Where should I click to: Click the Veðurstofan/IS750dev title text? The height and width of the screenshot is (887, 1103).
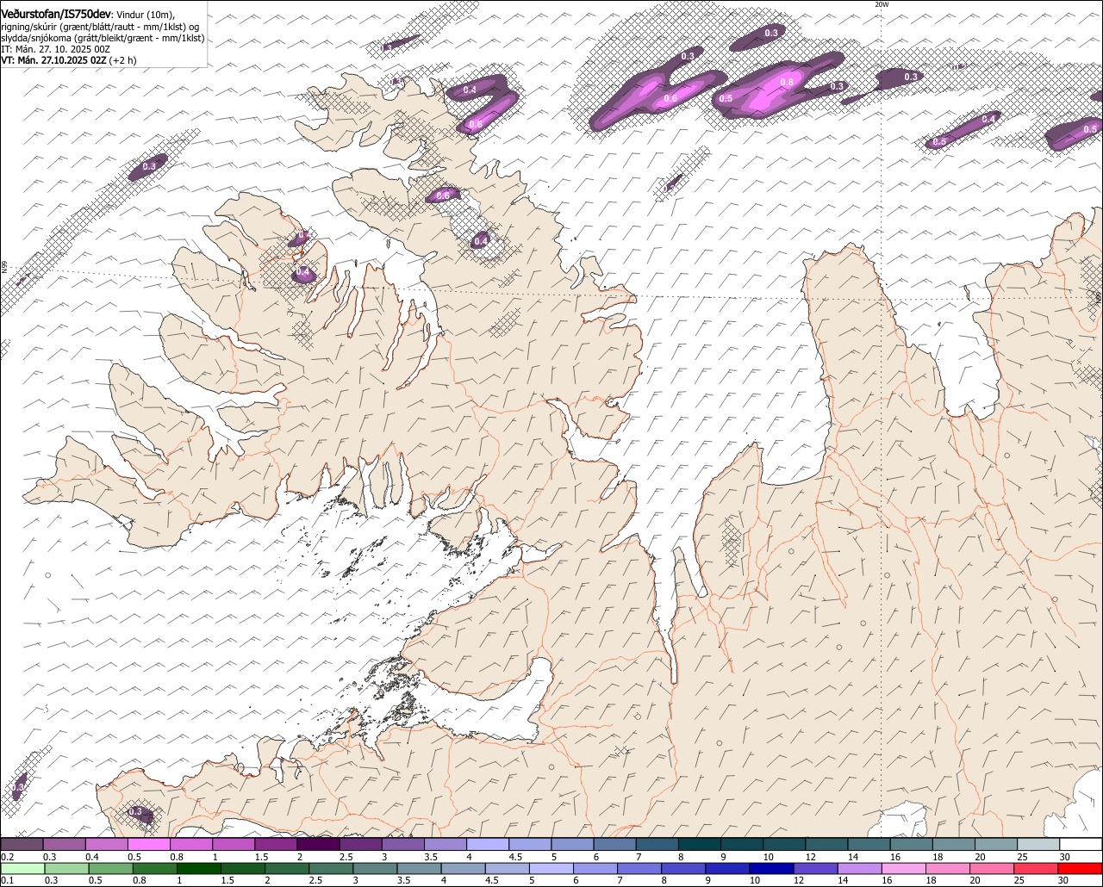56,14
